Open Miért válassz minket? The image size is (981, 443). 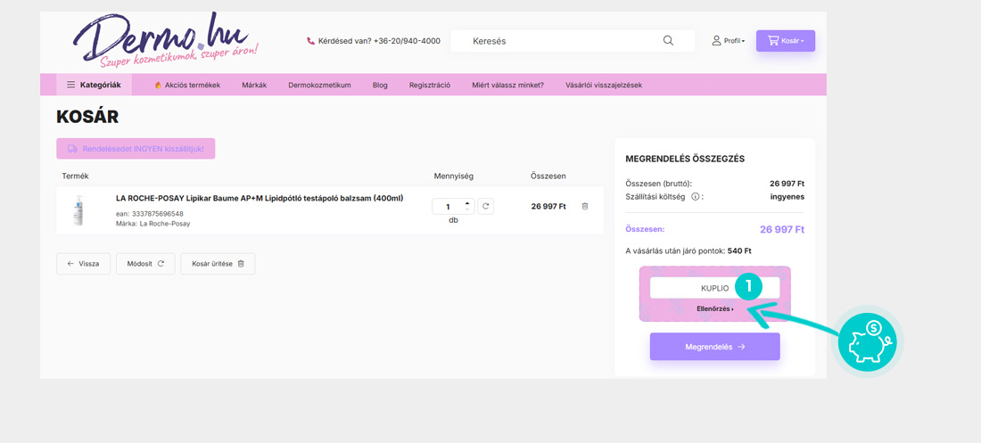tap(508, 85)
